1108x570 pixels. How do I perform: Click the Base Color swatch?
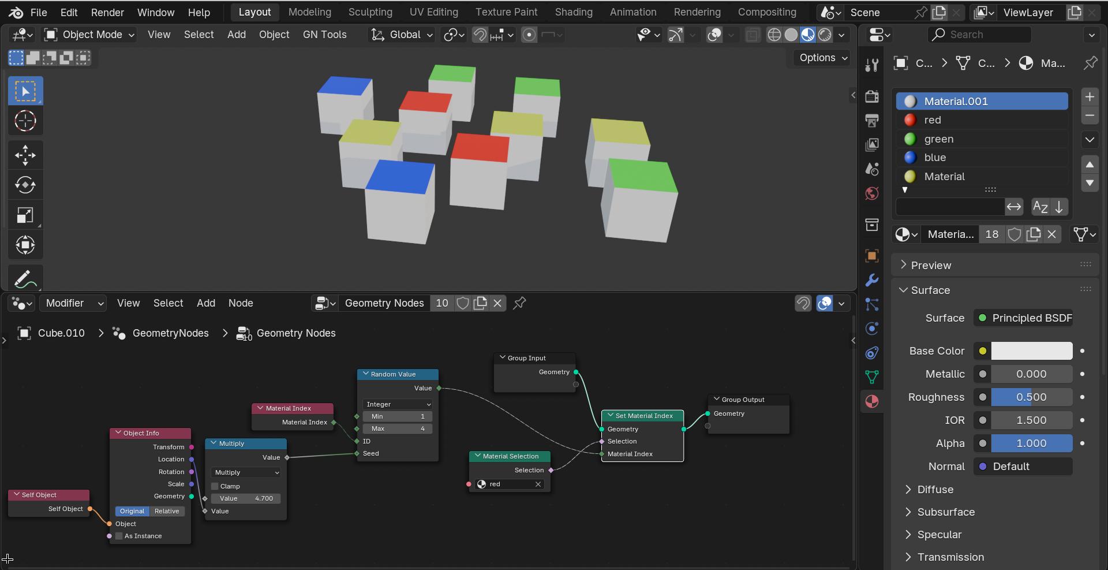tap(1032, 351)
